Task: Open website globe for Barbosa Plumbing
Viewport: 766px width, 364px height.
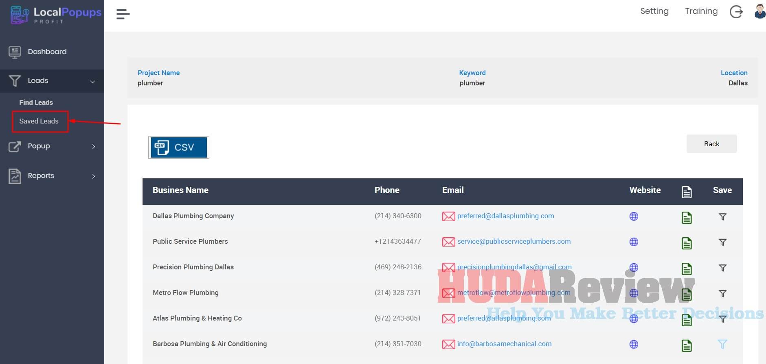Action: tap(634, 344)
